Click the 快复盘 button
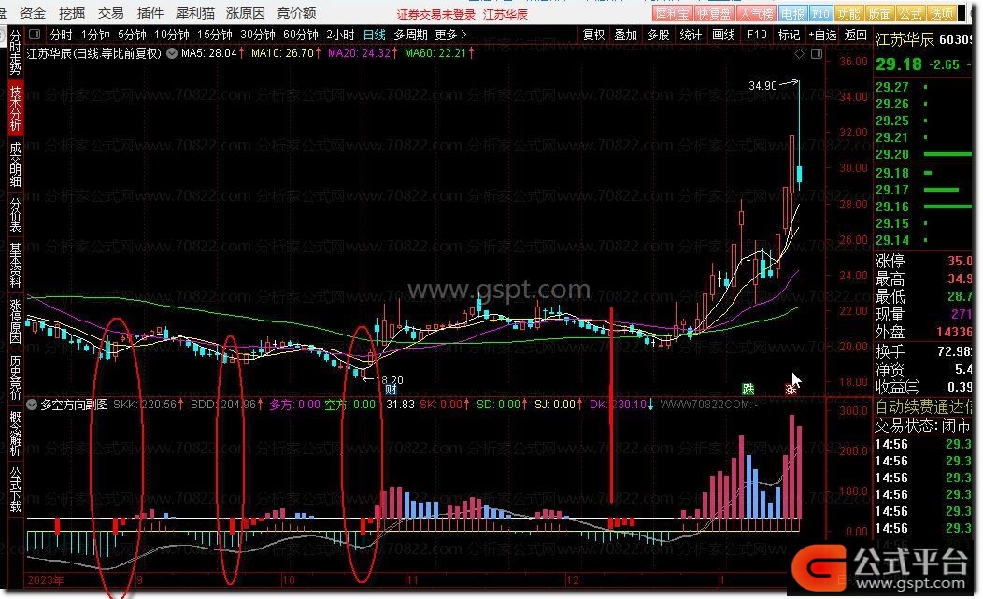The image size is (983, 599). coord(715,13)
